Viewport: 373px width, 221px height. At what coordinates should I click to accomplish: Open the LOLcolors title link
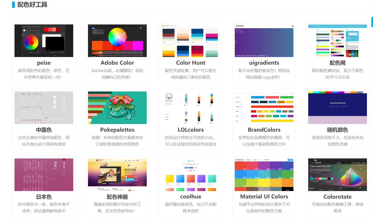pyautogui.click(x=191, y=130)
